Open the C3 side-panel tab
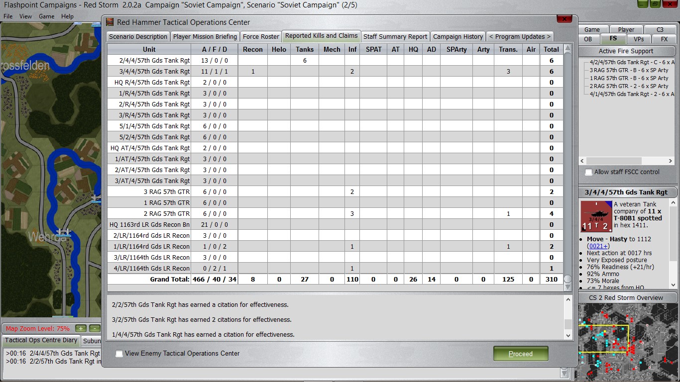This screenshot has height=382, width=680. pyautogui.click(x=660, y=30)
